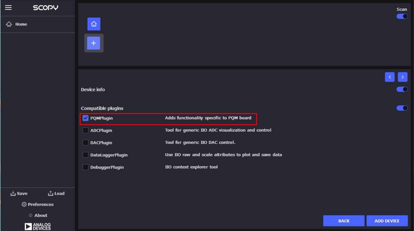Go to Home in sidebar

tap(37, 24)
